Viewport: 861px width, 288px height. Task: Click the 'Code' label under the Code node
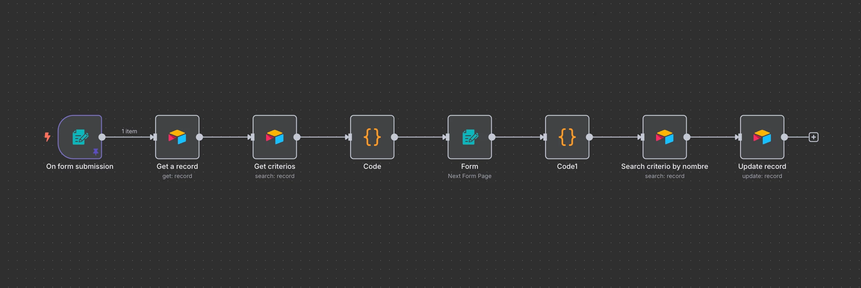[372, 167]
